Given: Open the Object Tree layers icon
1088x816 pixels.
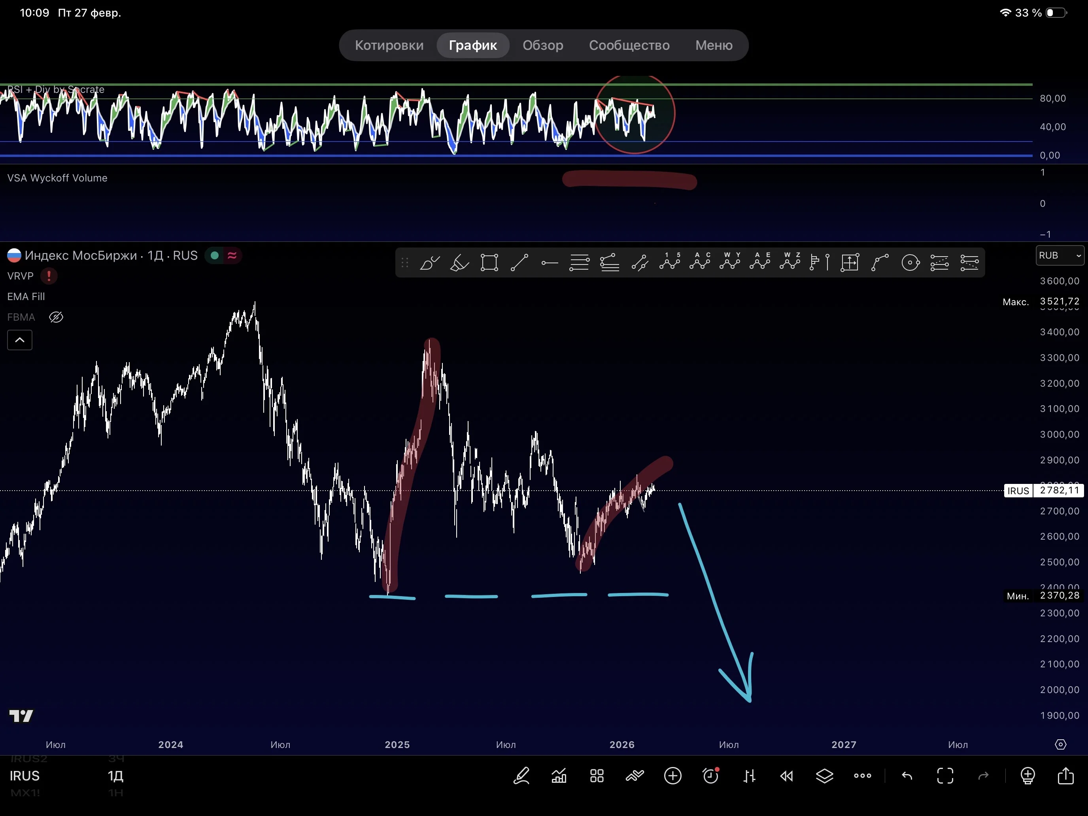Looking at the screenshot, I should click(x=824, y=776).
